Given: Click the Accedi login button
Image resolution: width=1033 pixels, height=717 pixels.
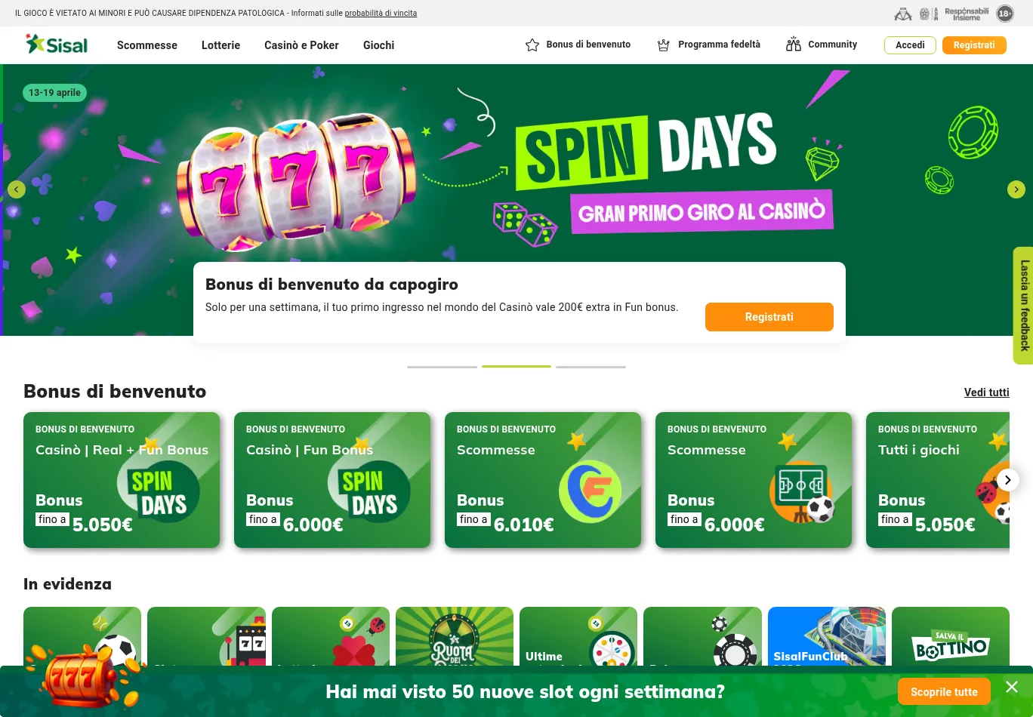Looking at the screenshot, I should point(910,45).
